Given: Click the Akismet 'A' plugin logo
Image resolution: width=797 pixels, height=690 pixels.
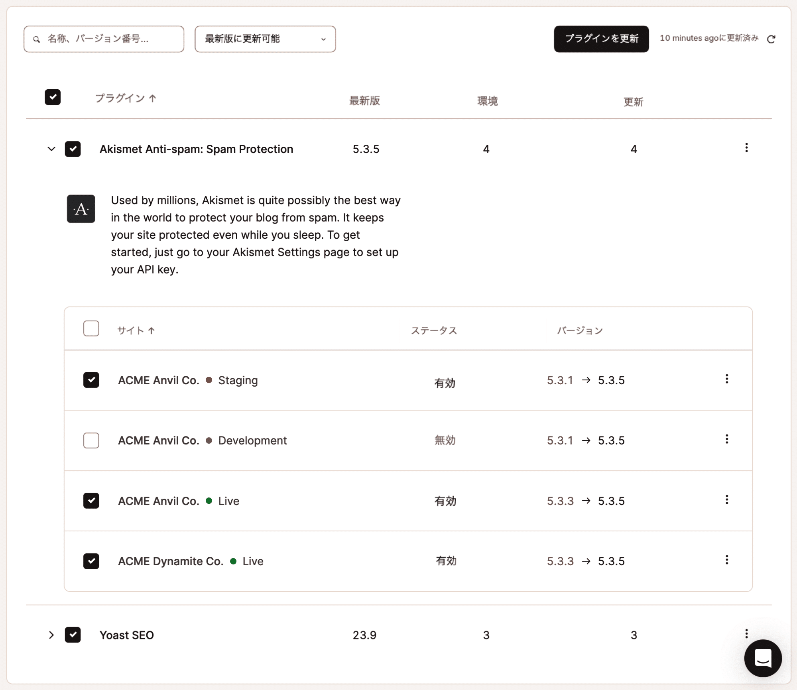Looking at the screenshot, I should pyautogui.click(x=81, y=209).
